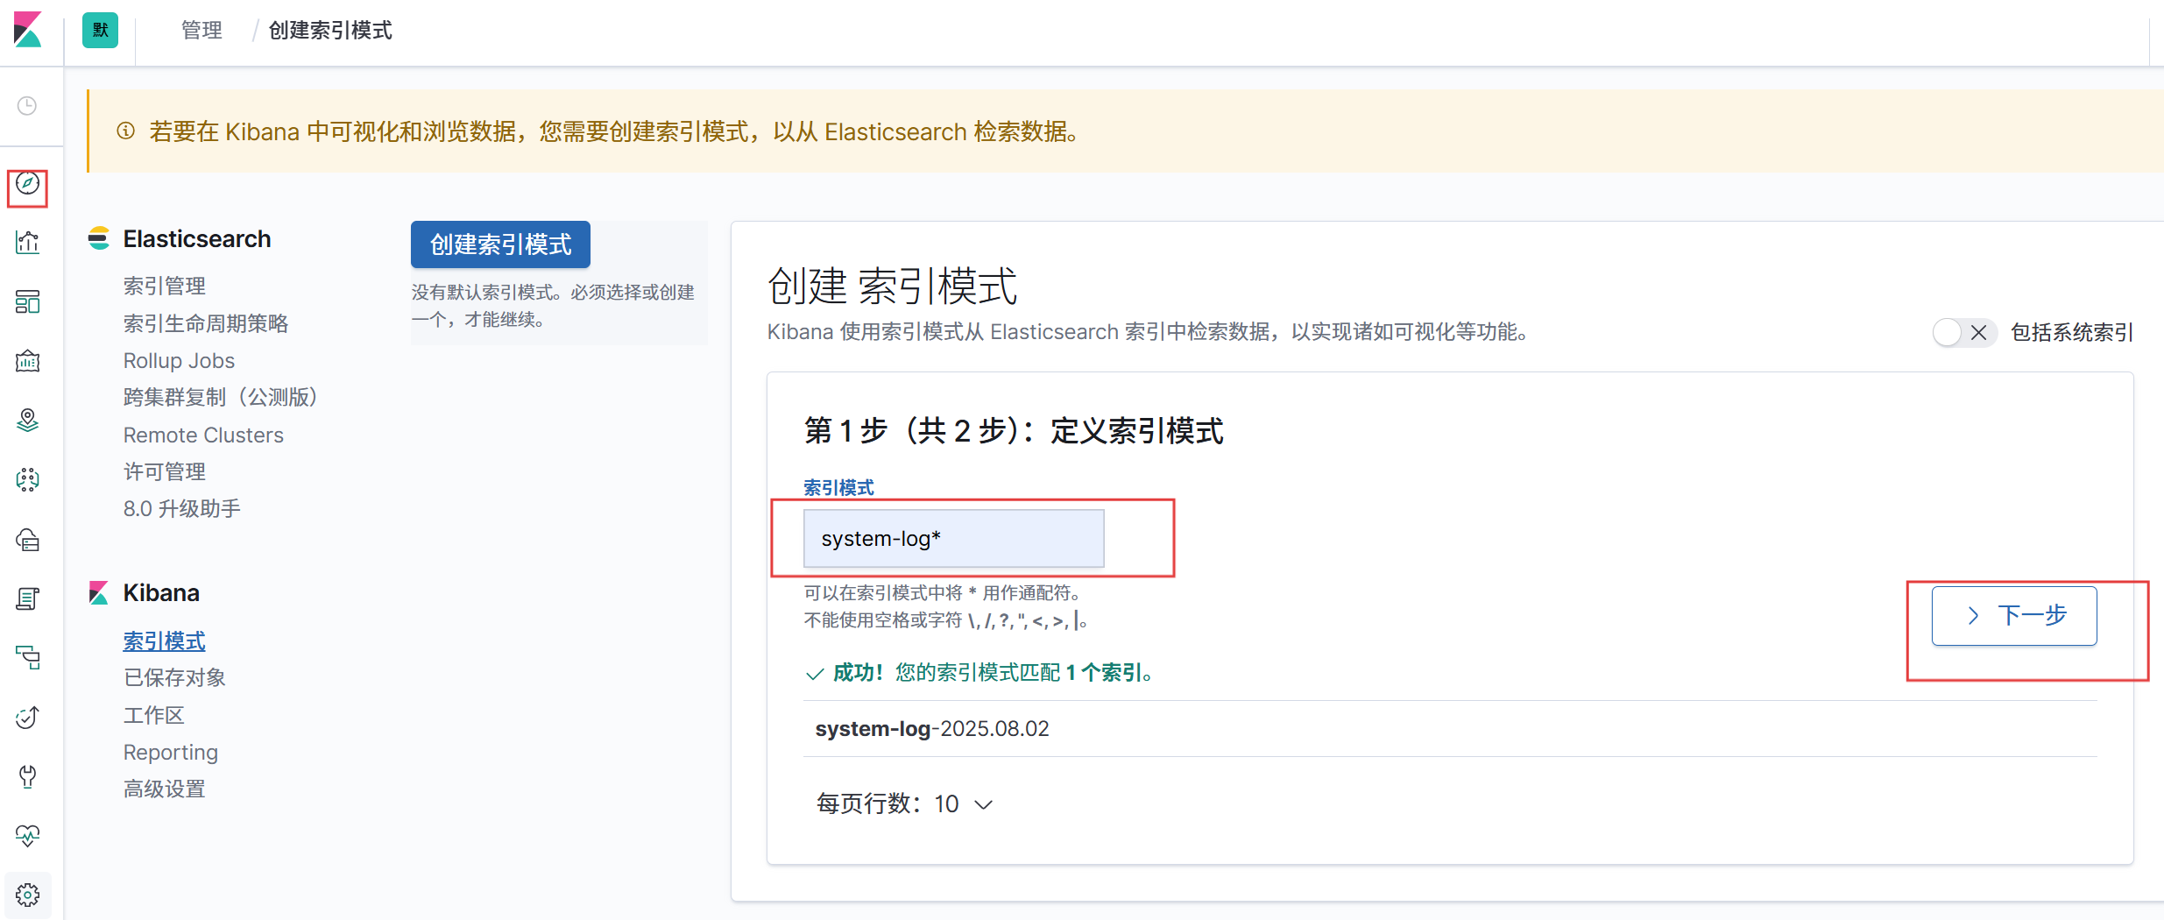Click the matched index 'system-log-2025.08.02' row
The image size is (2164, 920).
[x=1450, y=729]
